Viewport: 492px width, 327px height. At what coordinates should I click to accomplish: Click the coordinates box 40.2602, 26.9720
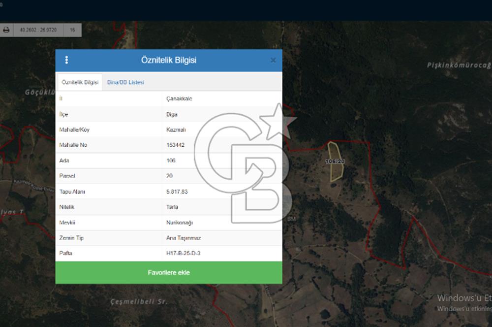[x=38, y=30]
